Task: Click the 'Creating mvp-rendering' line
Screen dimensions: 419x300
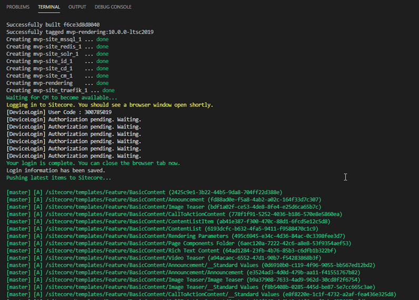Action: 57,83
